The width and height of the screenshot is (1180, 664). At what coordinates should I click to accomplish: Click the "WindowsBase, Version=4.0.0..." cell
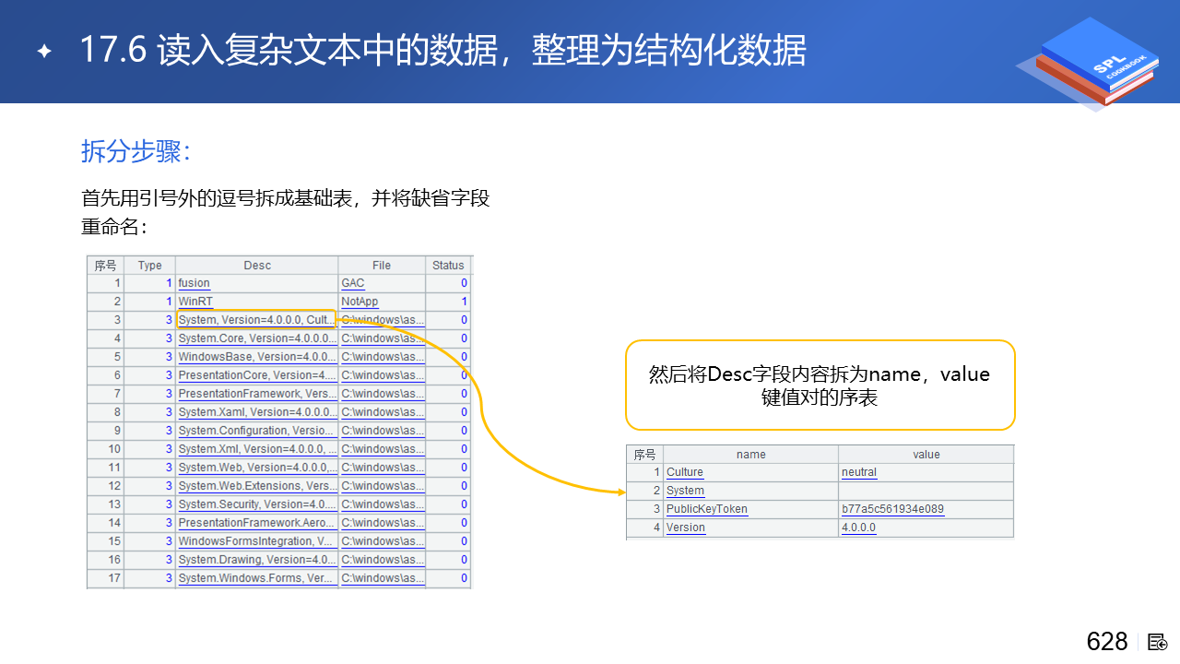tap(257, 357)
